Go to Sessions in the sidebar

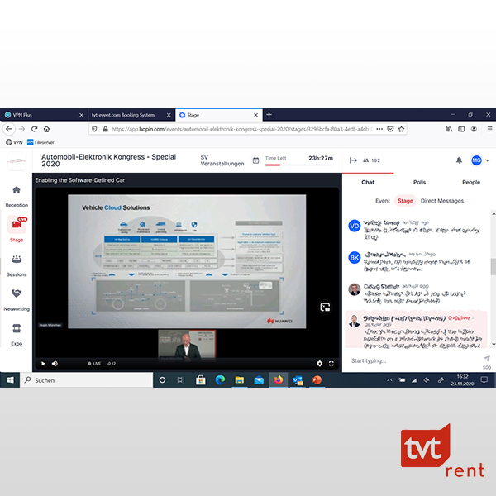coord(17,265)
